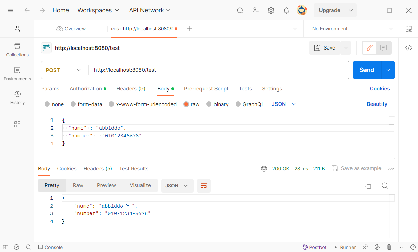Toggle line wrap in the response

tap(204, 186)
